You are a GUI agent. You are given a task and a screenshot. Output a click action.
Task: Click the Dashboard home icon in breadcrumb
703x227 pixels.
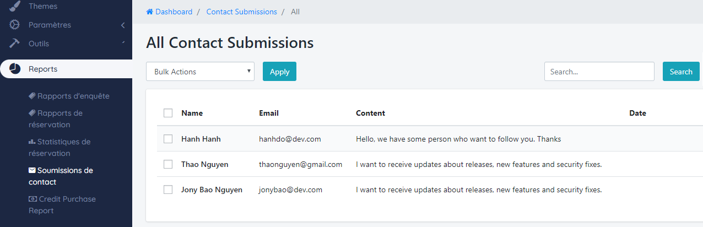point(149,12)
